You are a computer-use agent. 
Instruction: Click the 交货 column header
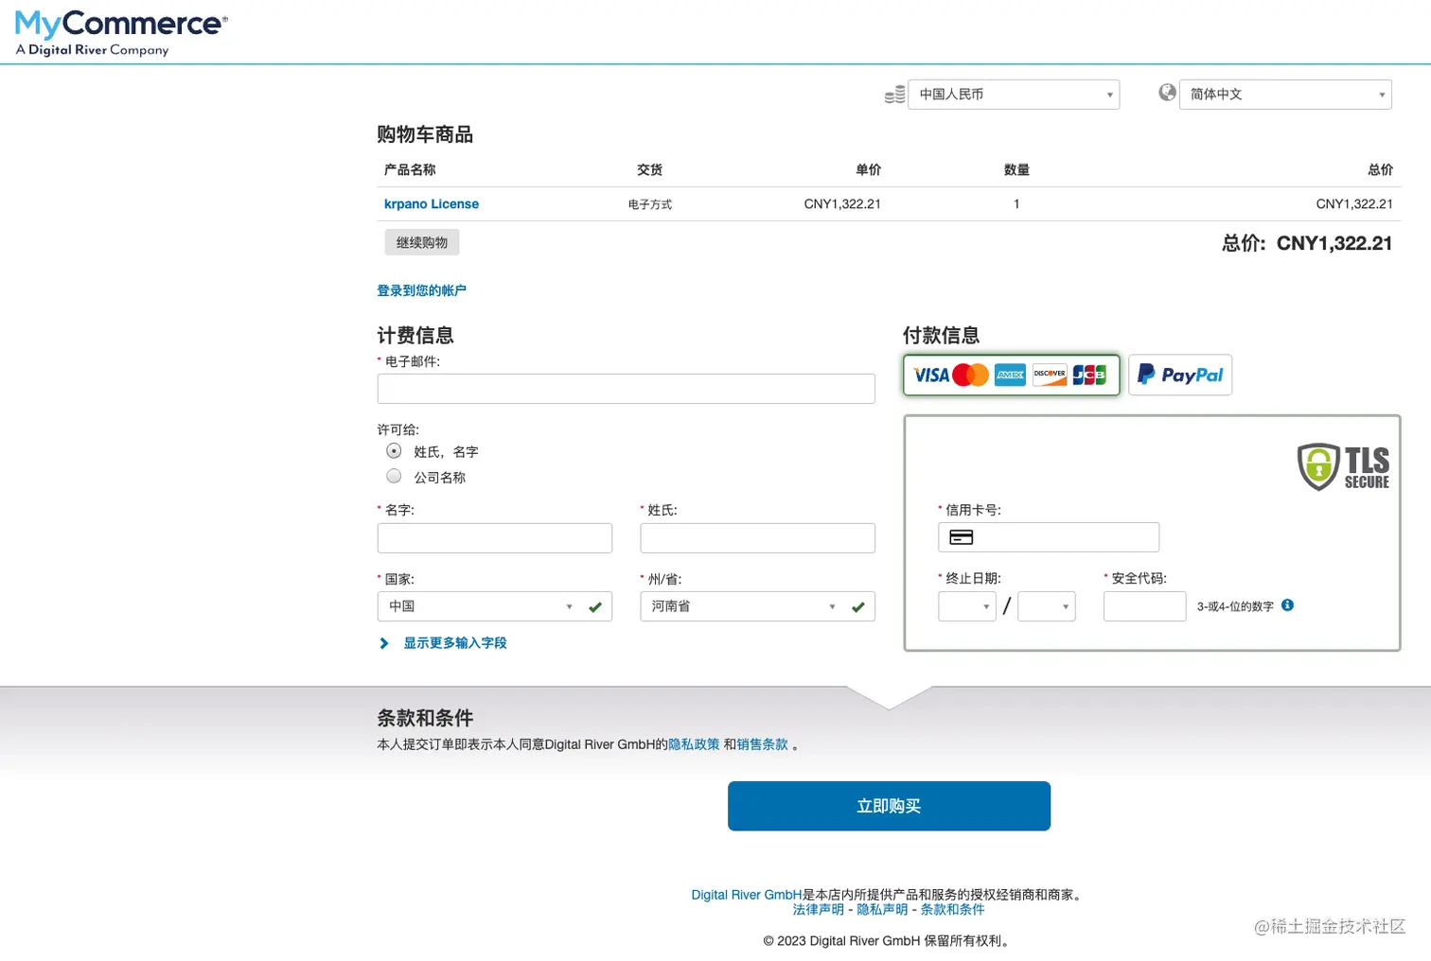[650, 170]
